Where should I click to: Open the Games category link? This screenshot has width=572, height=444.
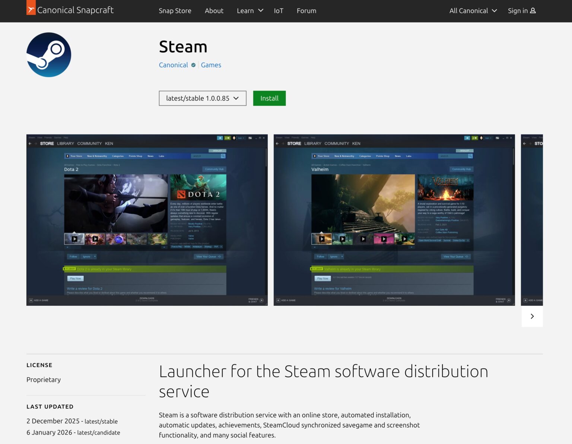[x=211, y=65]
